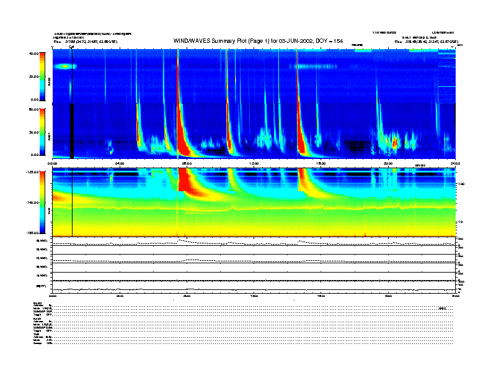This screenshot has width=491, height=380.
Task: Click the RAD2 color scale bar
Action: pos(42,76)
